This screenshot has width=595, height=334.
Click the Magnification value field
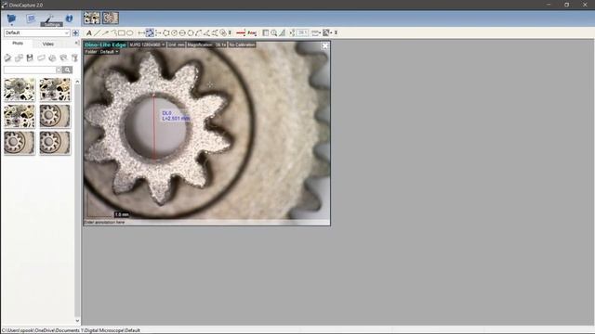(206, 45)
